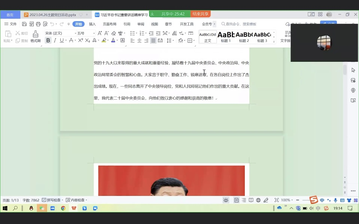Toggle eye protection mode in status bar
The image size is (359, 224).
(226, 200)
